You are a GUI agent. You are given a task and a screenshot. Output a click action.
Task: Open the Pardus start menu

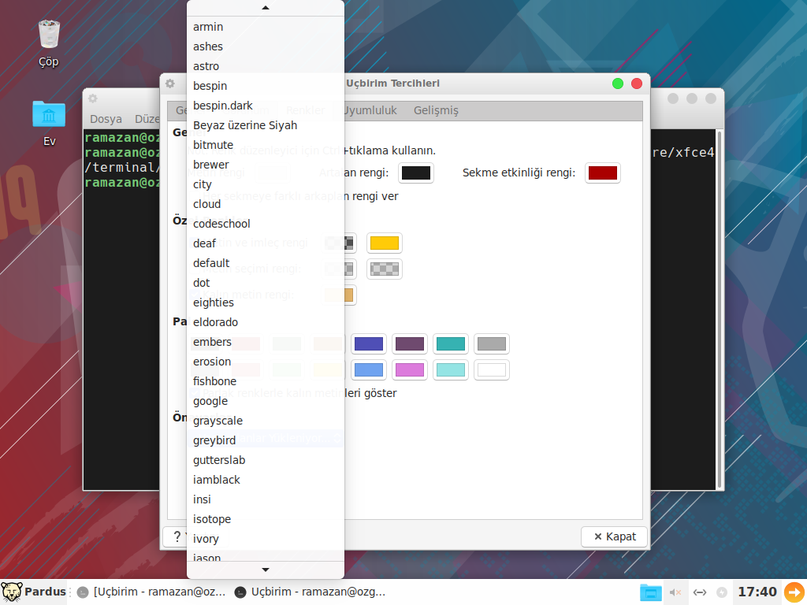(x=34, y=592)
